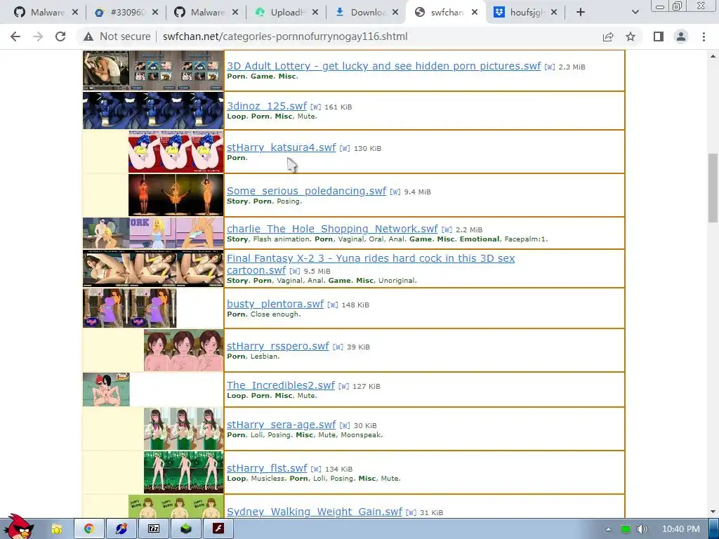The image size is (719, 539).
Task: Close the #33096 tab
Action: [x=155, y=13]
